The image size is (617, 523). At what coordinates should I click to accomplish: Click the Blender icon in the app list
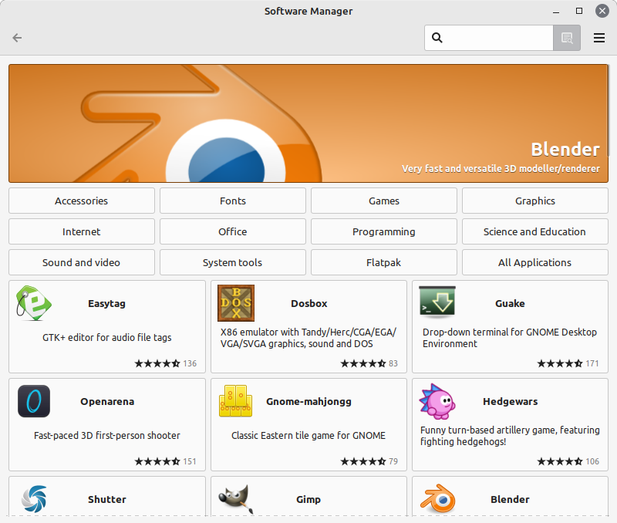(437, 498)
